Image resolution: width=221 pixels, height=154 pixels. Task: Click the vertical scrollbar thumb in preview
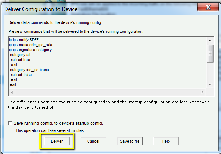pyautogui.click(x=210, y=53)
